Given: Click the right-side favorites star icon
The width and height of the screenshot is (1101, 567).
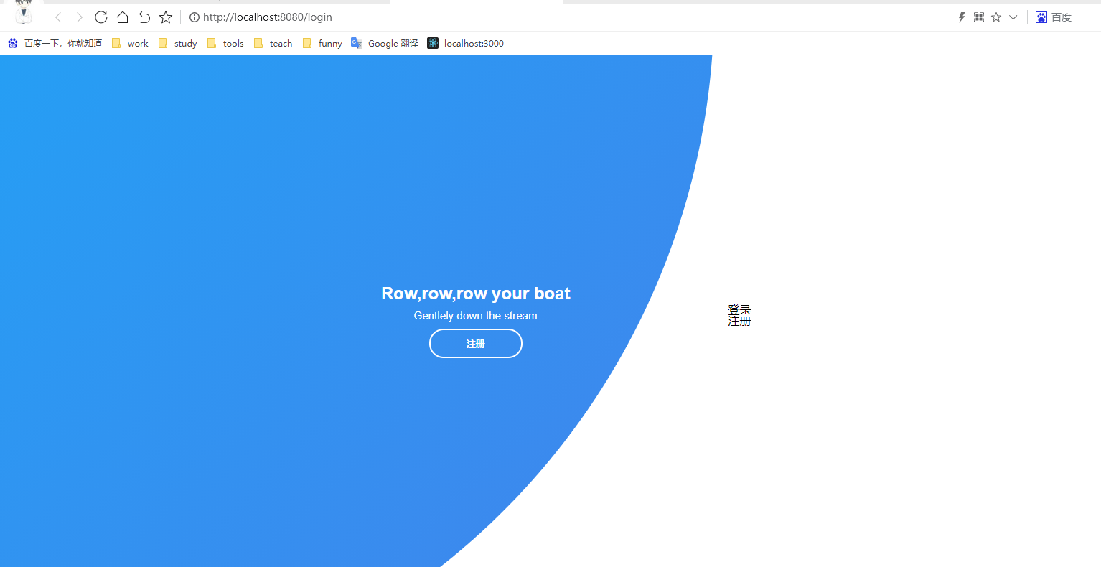Looking at the screenshot, I should (x=996, y=17).
